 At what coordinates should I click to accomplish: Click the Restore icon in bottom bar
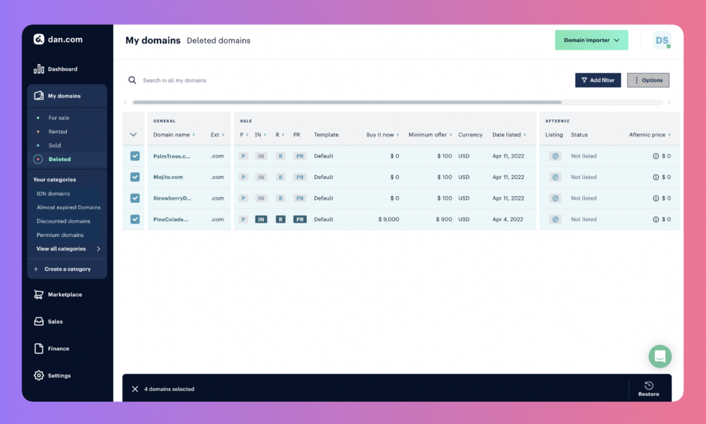648,385
